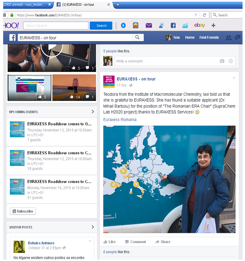
Task: Like the Teodora post
Action: coord(110,242)
